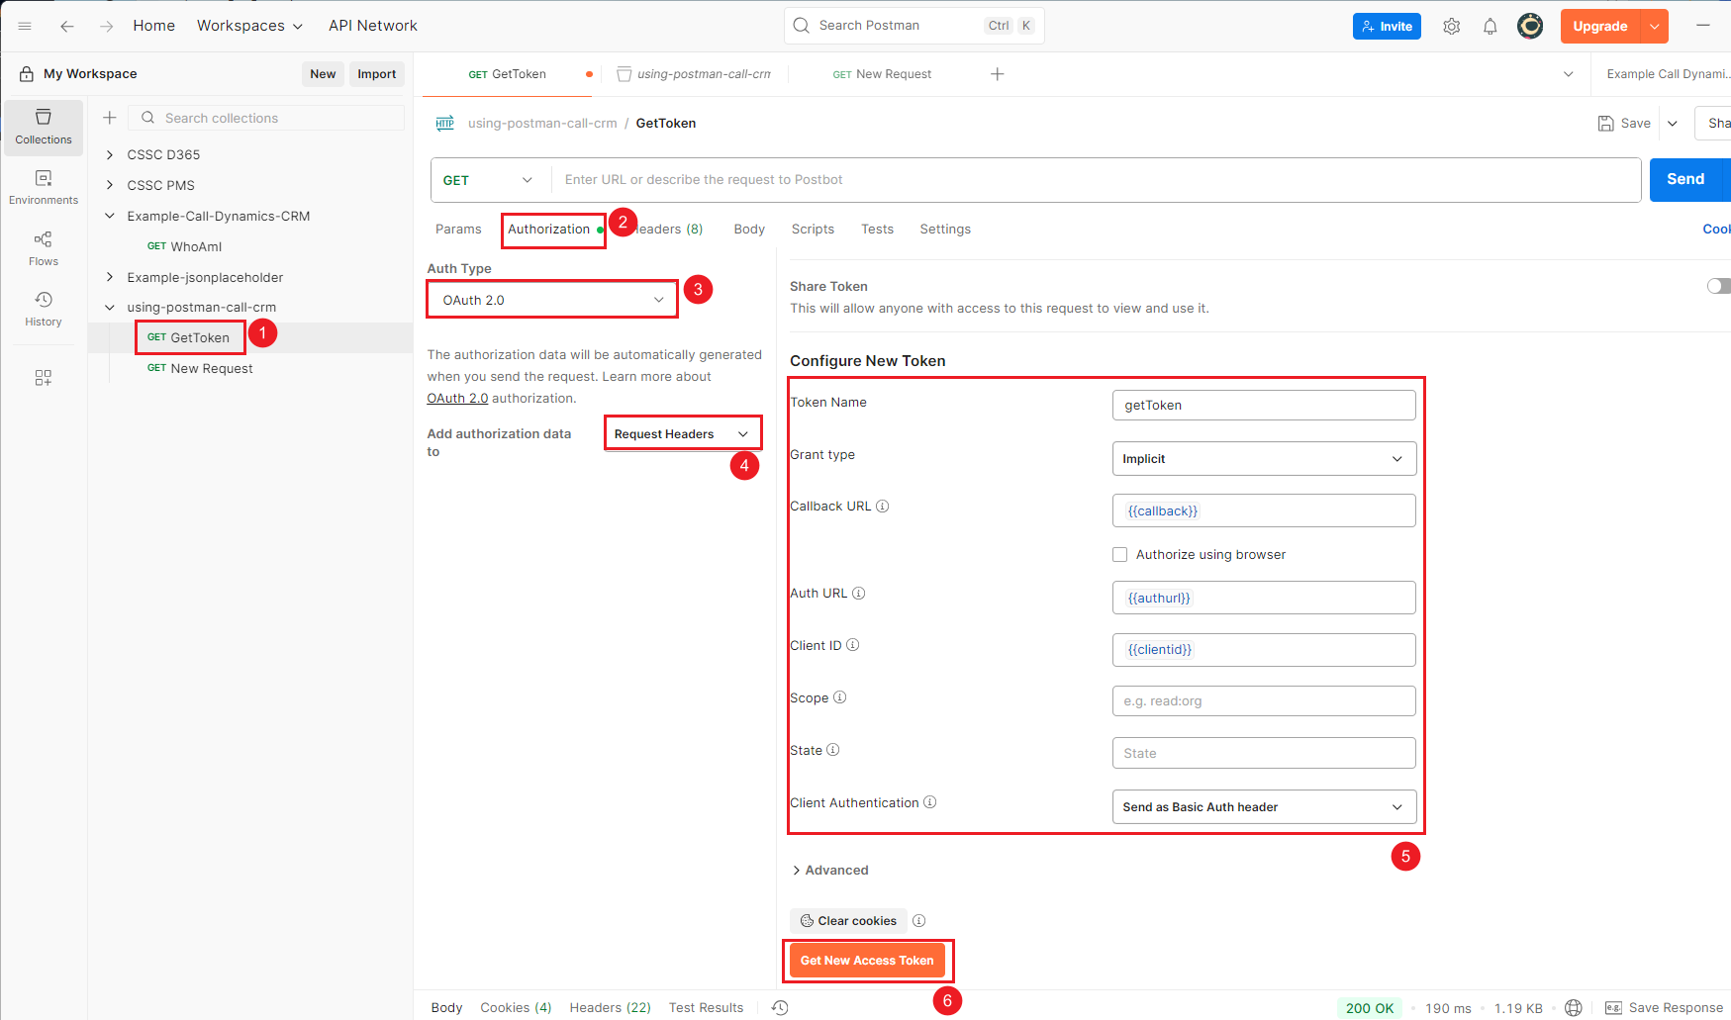The width and height of the screenshot is (1731, 1020).
Task: Open a new request tab with plus
Action: point(998,74)
